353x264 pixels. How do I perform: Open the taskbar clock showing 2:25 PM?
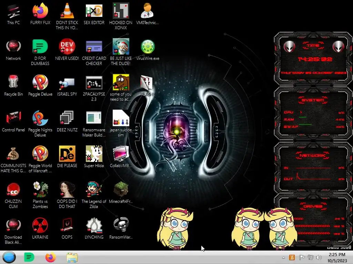337,257
